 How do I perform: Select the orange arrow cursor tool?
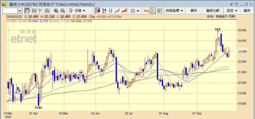[40, 11]
